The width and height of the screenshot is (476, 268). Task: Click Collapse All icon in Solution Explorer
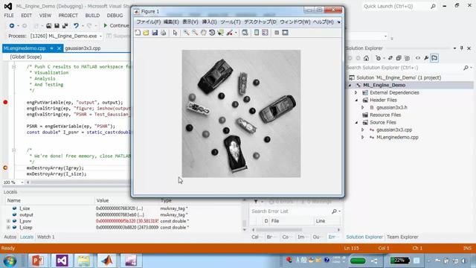[x=399, y=58]
